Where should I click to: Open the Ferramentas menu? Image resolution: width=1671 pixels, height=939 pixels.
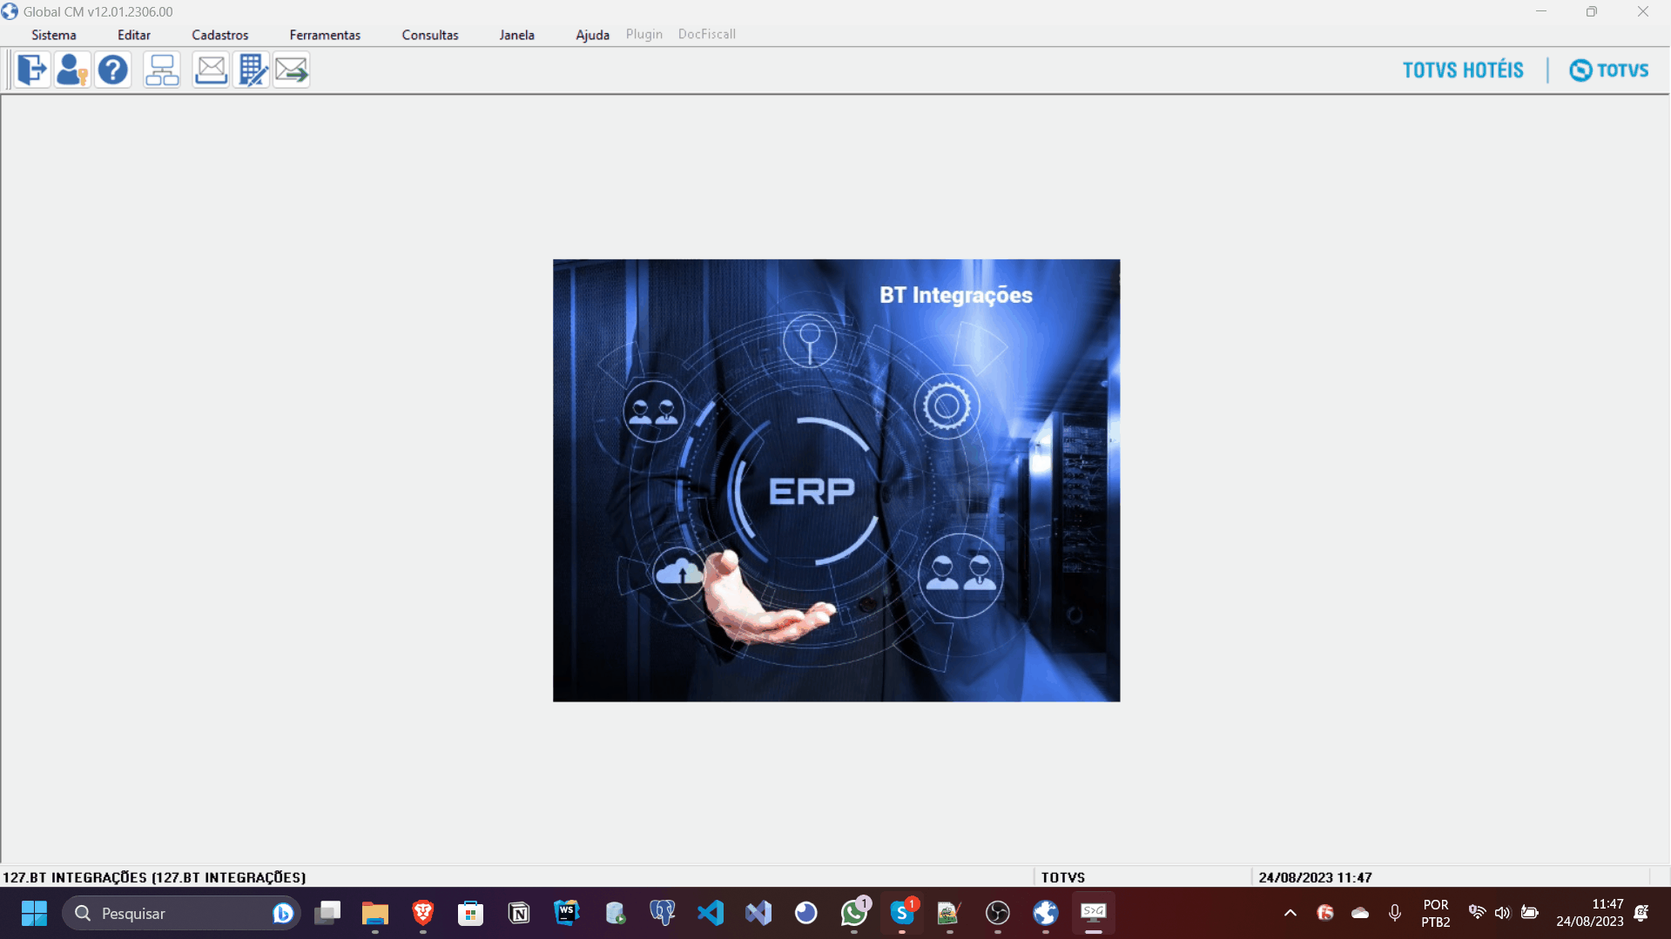click(325, 35)
